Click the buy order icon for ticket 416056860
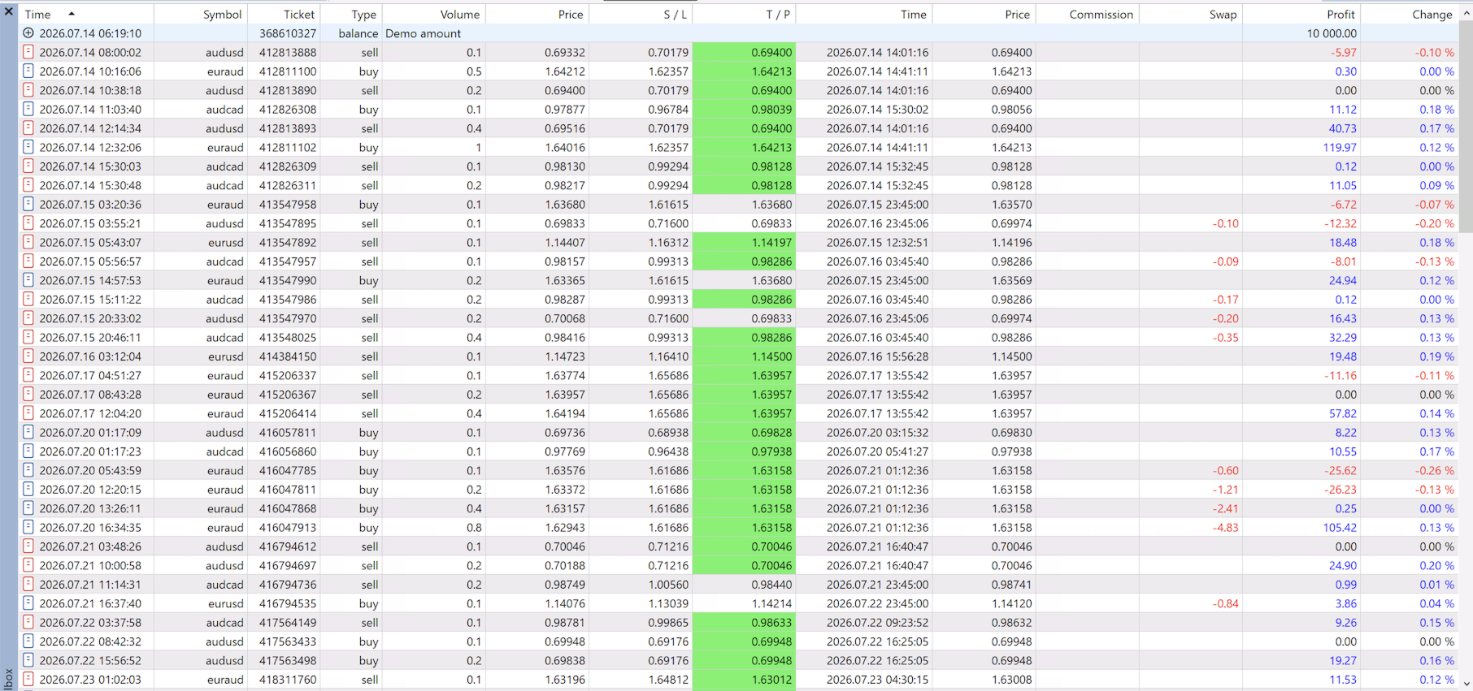This screenshot has width=1473, height=691. [28, 451]
